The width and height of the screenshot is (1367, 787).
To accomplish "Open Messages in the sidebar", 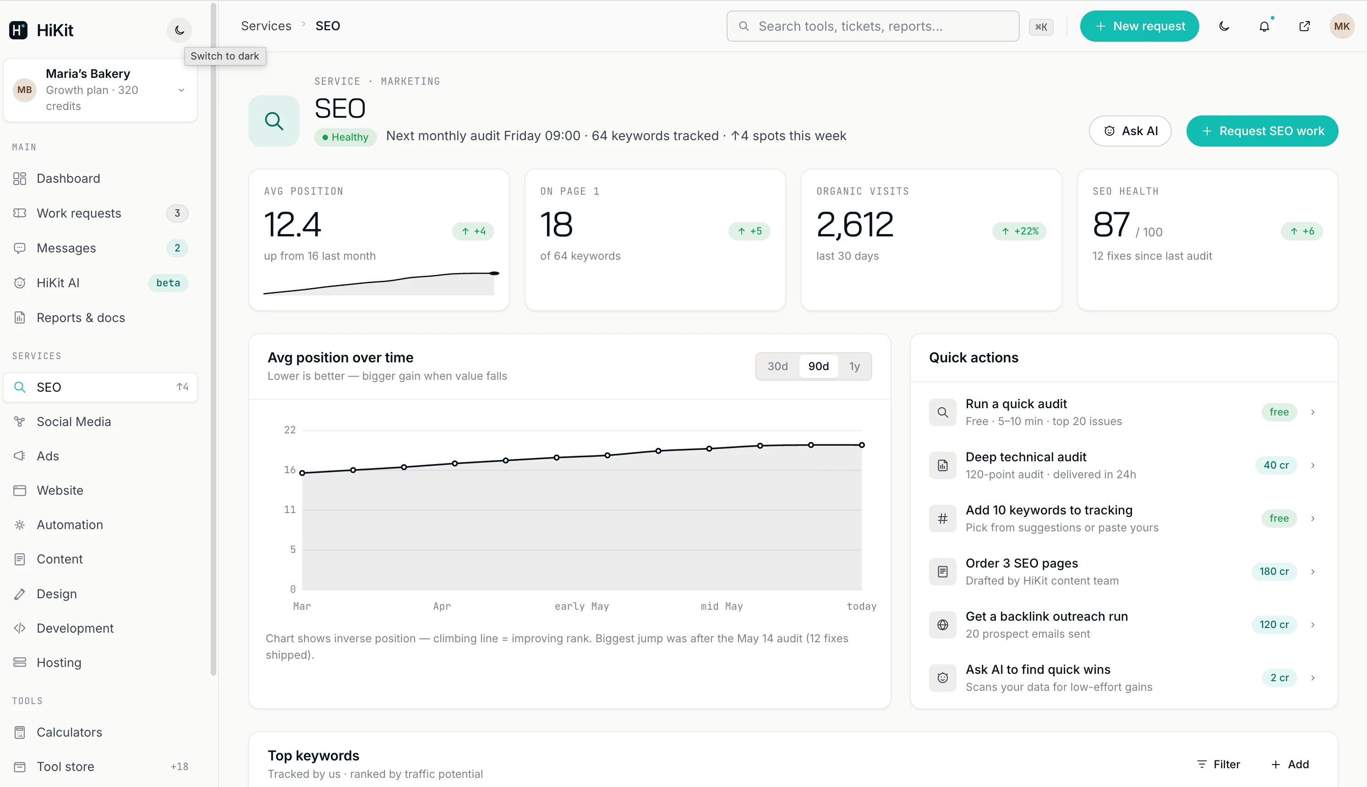I will click(x=100, y=248).
